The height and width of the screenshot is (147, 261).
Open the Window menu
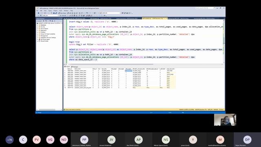(66, 11)
